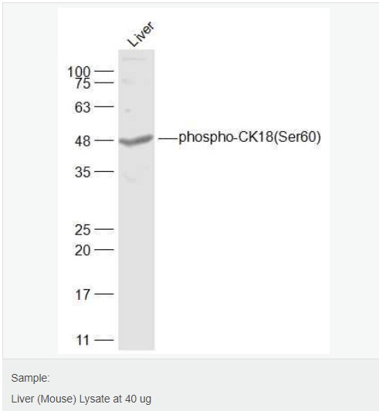Click the phospho-CK18(Ser60) band label
379x411 pixels.
249,137
